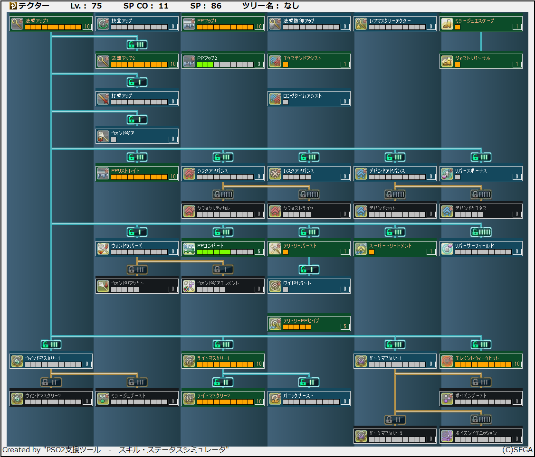Adjust the PPコンバート level bar
The height and width of the screenshot is (457, 535).
pyautogui.click(x=225, y=252)
